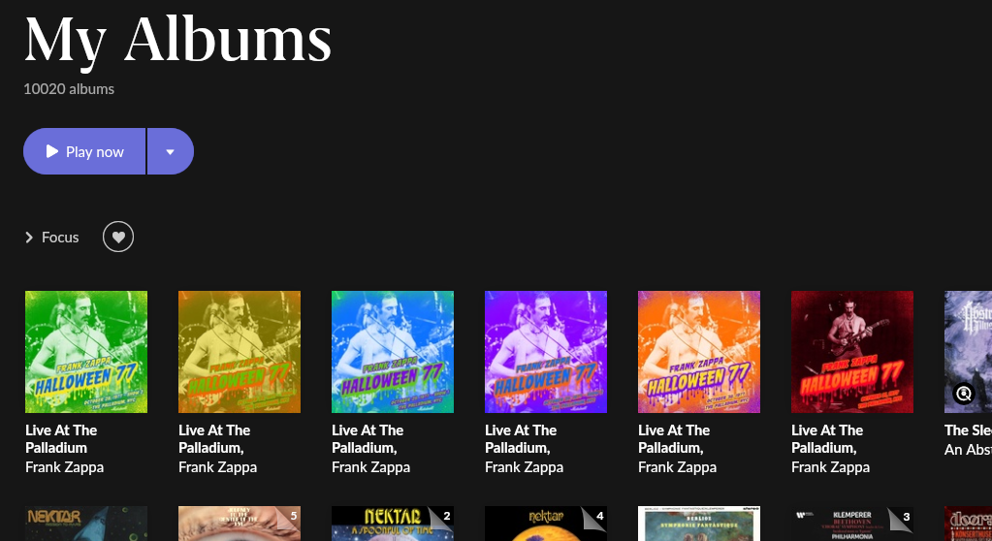Open the green Halloween 77 album cover
The image size is (992, 541).
click(x=86, y=352)
